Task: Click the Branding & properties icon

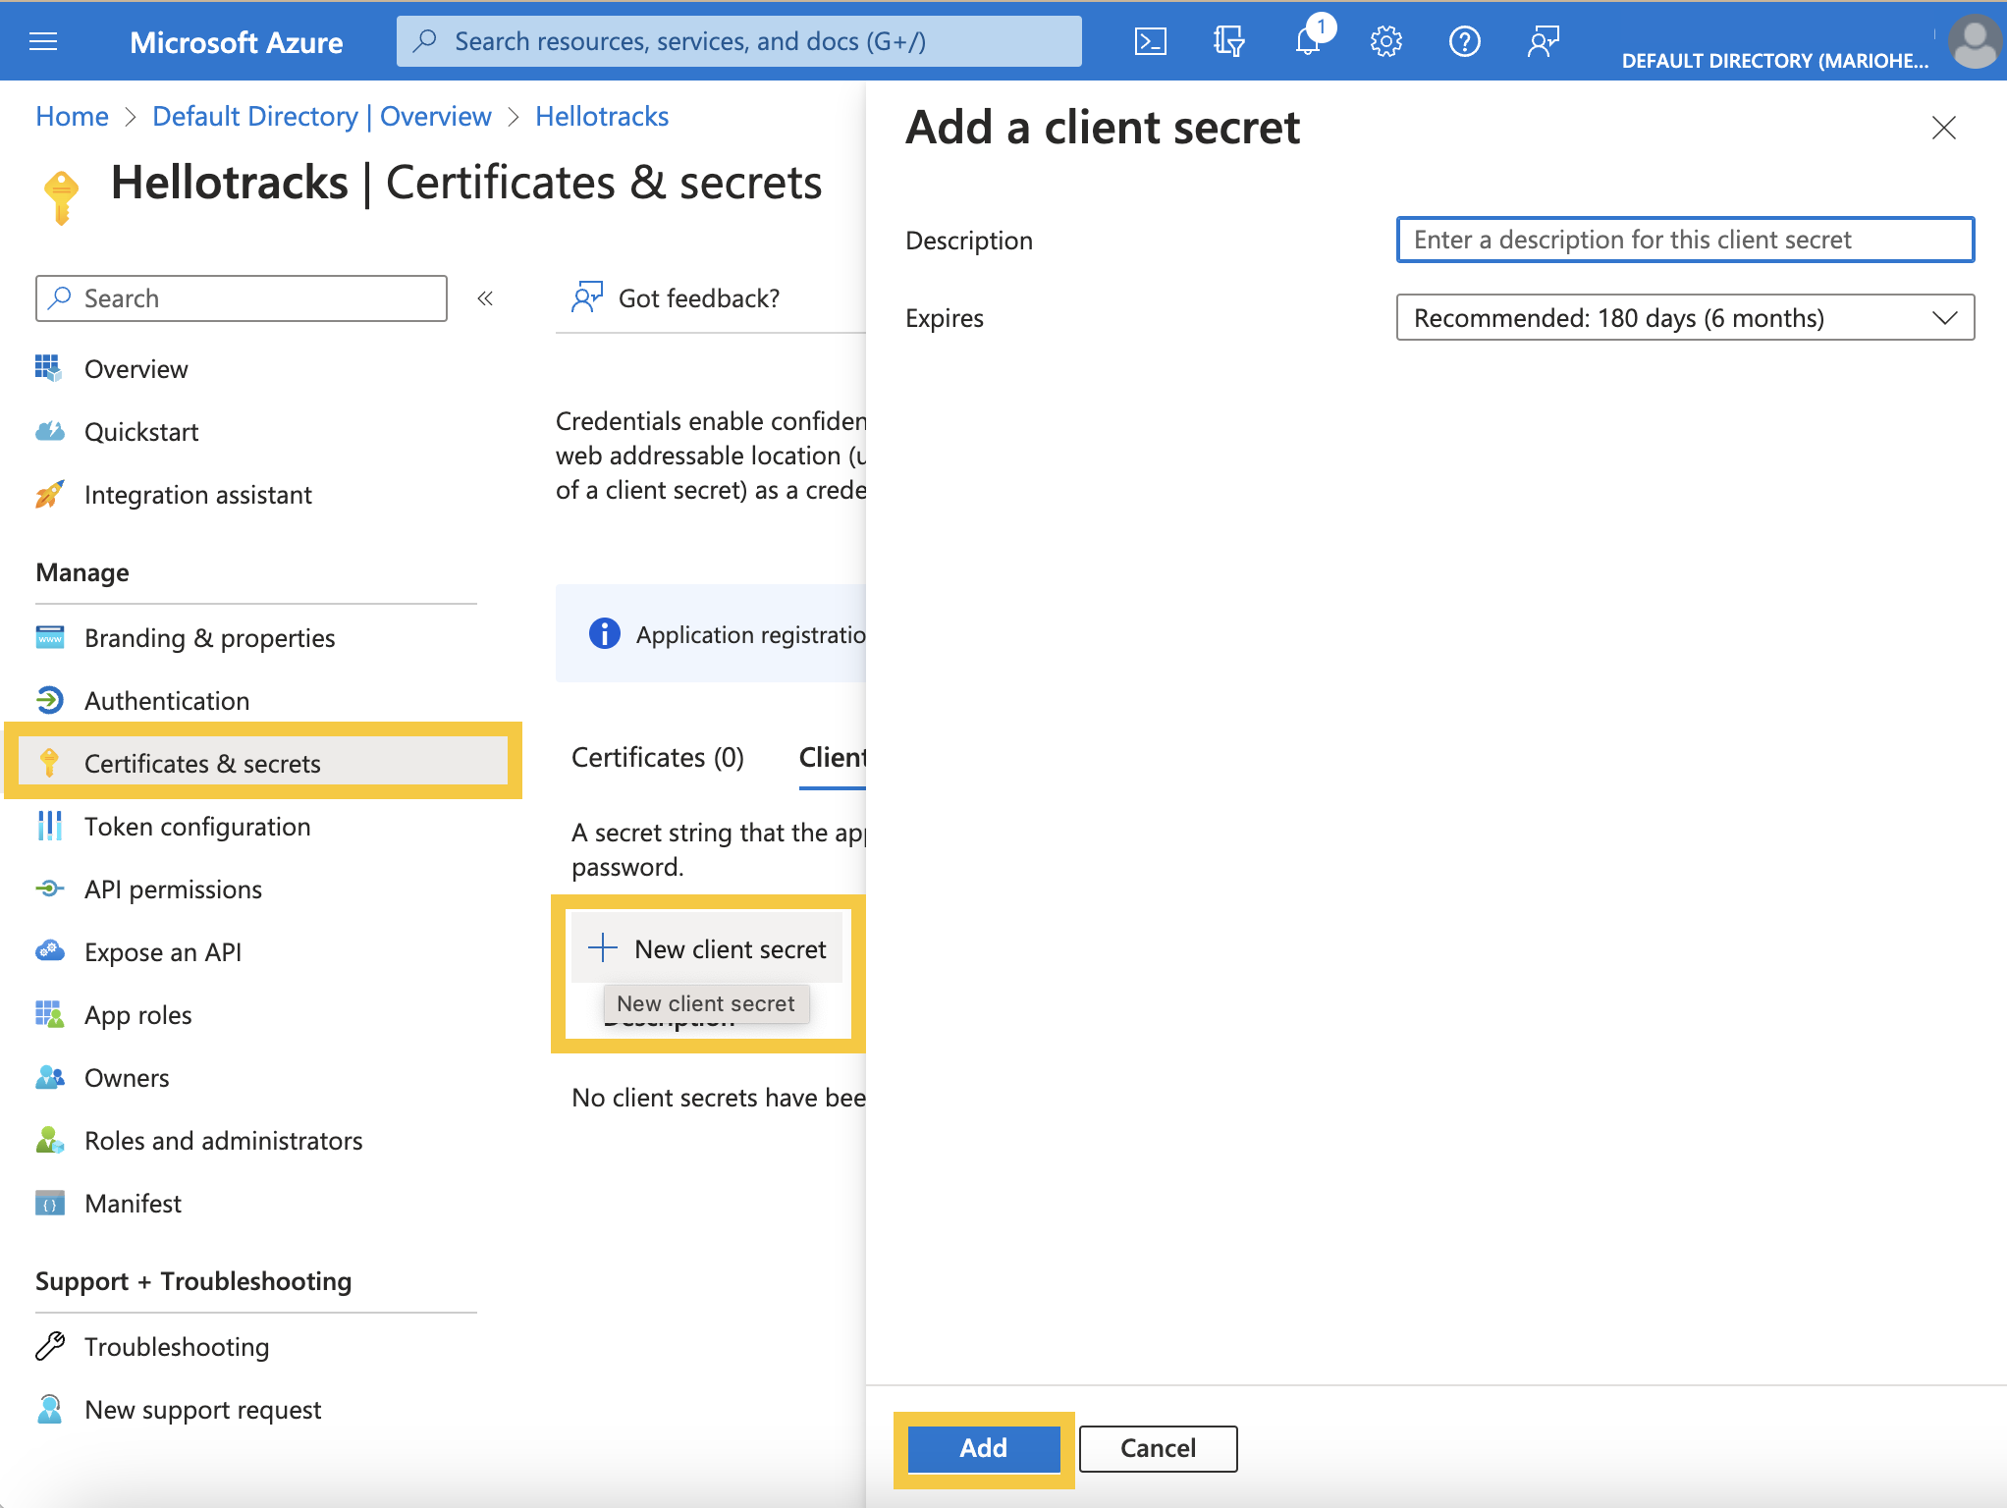Action: pyautogui.click(x=49, y=637)
